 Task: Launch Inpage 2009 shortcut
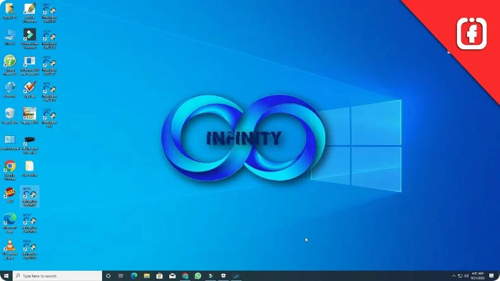[30, 116]
